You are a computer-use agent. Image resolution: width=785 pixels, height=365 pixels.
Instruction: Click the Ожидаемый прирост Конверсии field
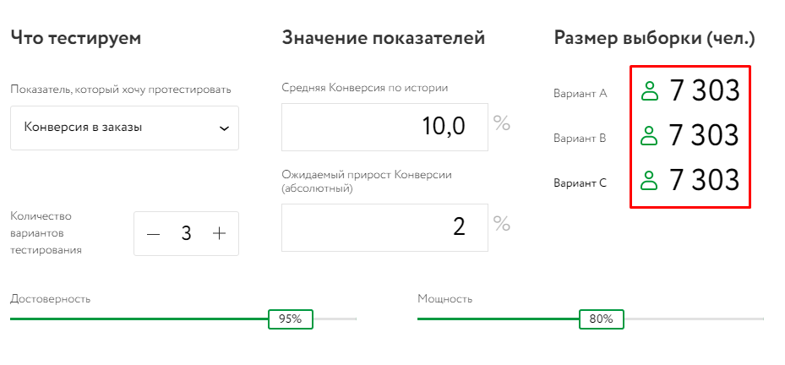[384, 227]
